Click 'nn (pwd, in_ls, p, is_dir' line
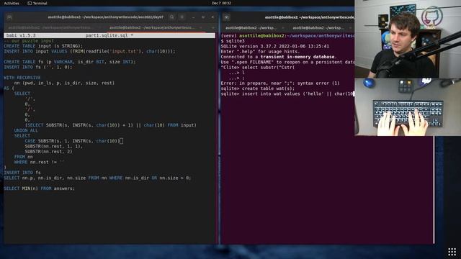This screenshot has height=259, width=461. (64, 83)
